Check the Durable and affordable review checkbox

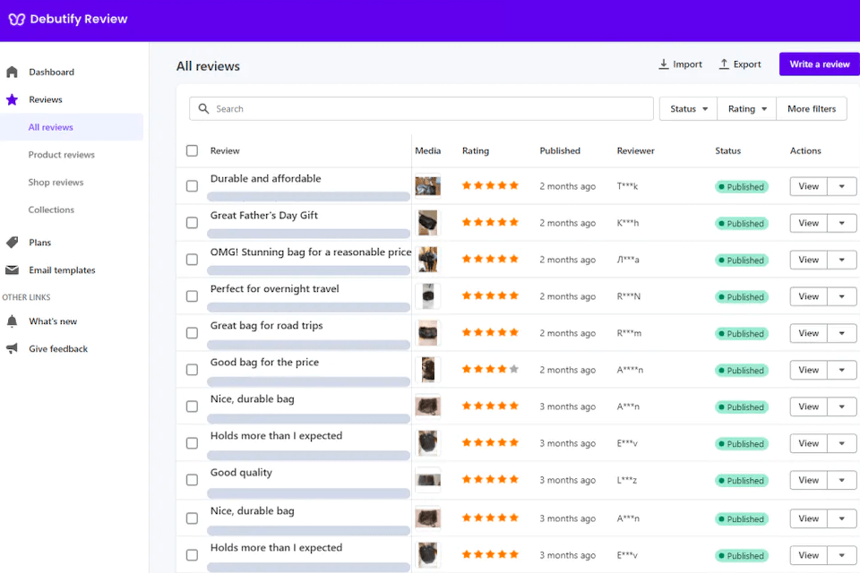click(x=192, y=186)
